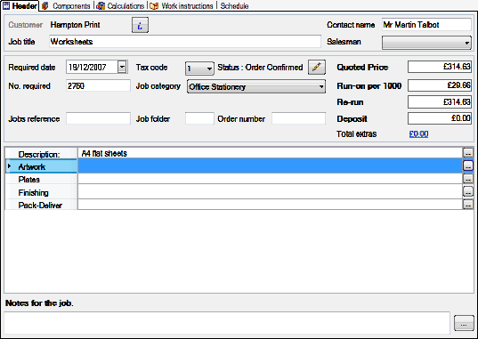Screen dimensions: 478x339
Task: Open the ellipsis button on Plates row
Action: click(468, 179)
